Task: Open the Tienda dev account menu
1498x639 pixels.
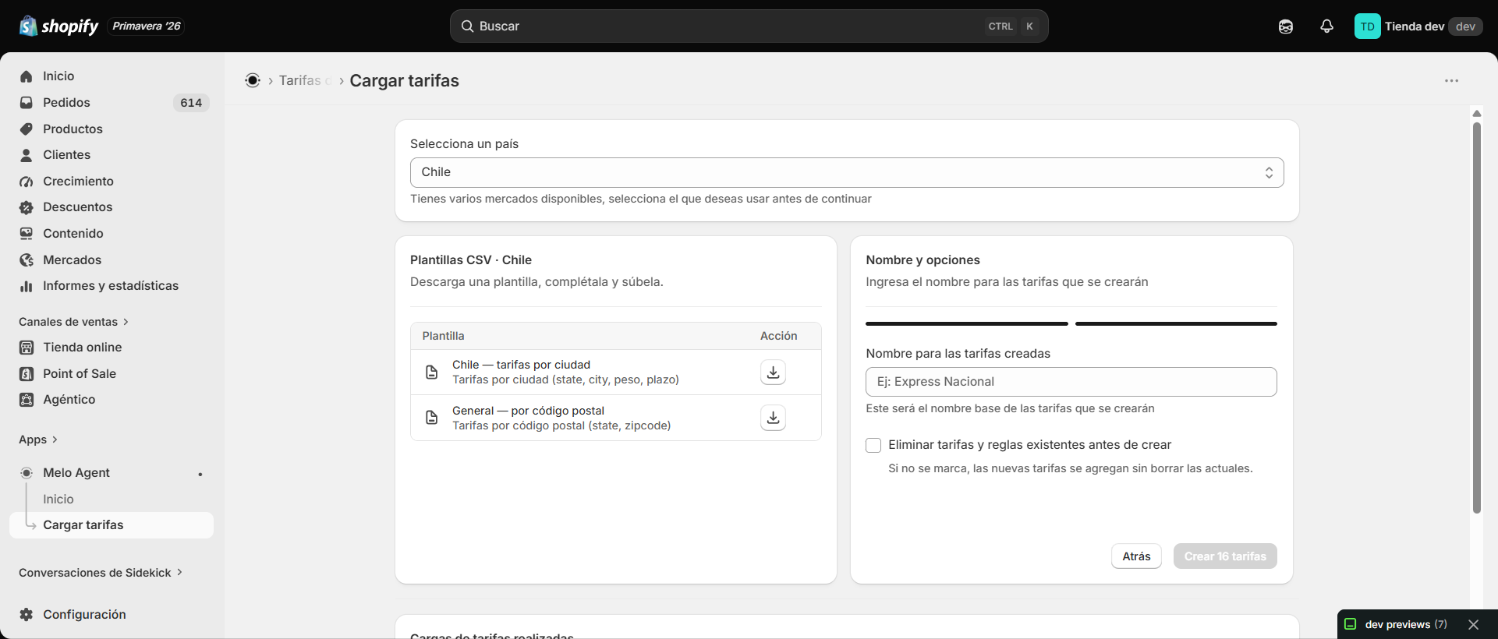Action: 1418,26
